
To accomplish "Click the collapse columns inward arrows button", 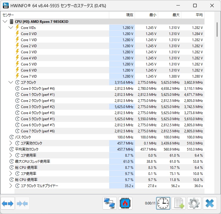I will (x=22, y=204).
